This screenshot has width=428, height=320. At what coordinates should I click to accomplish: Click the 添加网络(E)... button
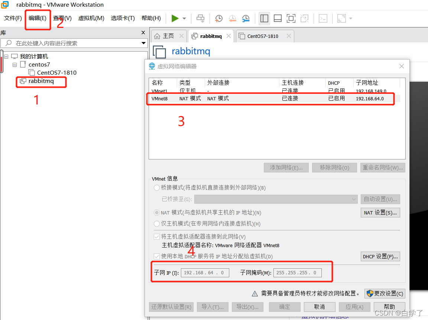click(x=286, y=168)
